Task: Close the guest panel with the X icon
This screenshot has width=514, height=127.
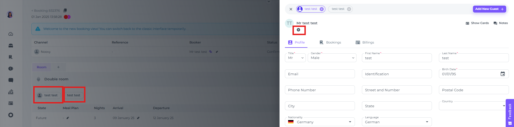Action: point(291,9)
